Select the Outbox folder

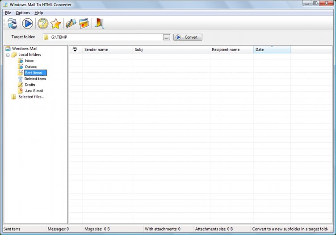31,67
